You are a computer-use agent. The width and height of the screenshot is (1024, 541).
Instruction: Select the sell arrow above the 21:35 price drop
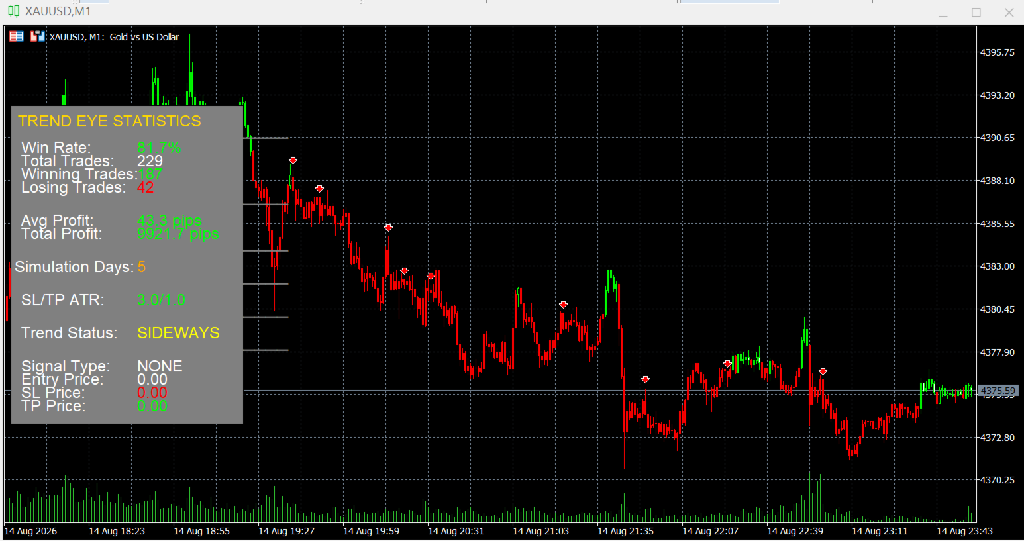click(x=645, y=379)
